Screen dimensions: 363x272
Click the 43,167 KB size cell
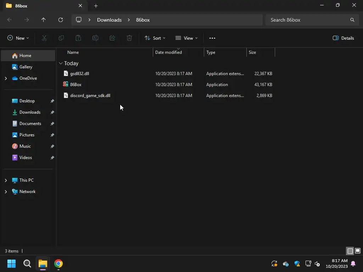coord(263,85)
